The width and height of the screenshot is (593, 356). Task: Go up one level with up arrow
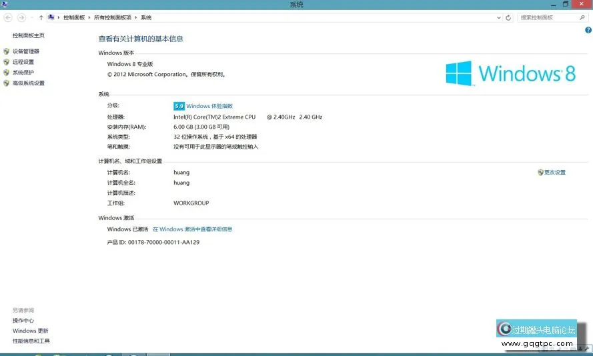(41, 17)
